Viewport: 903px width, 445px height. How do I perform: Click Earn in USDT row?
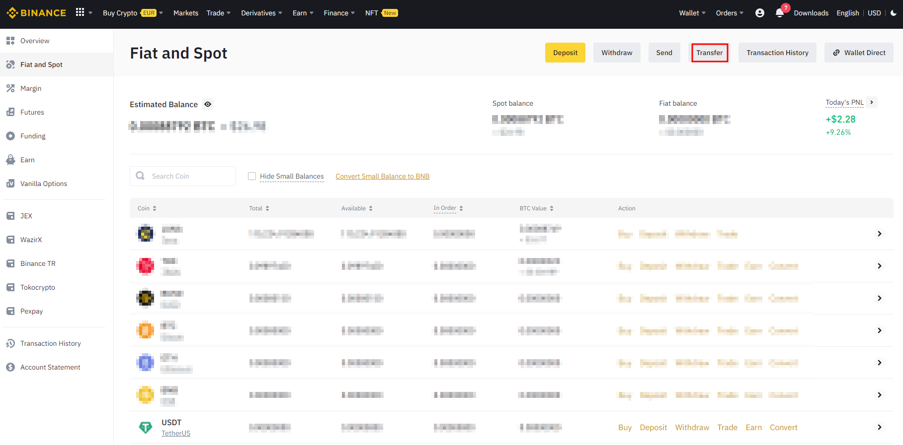tap(753, 427)
